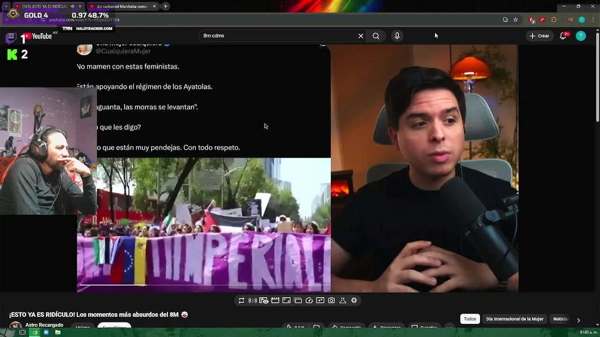Open the Crear upload menu

coord(539,36)
